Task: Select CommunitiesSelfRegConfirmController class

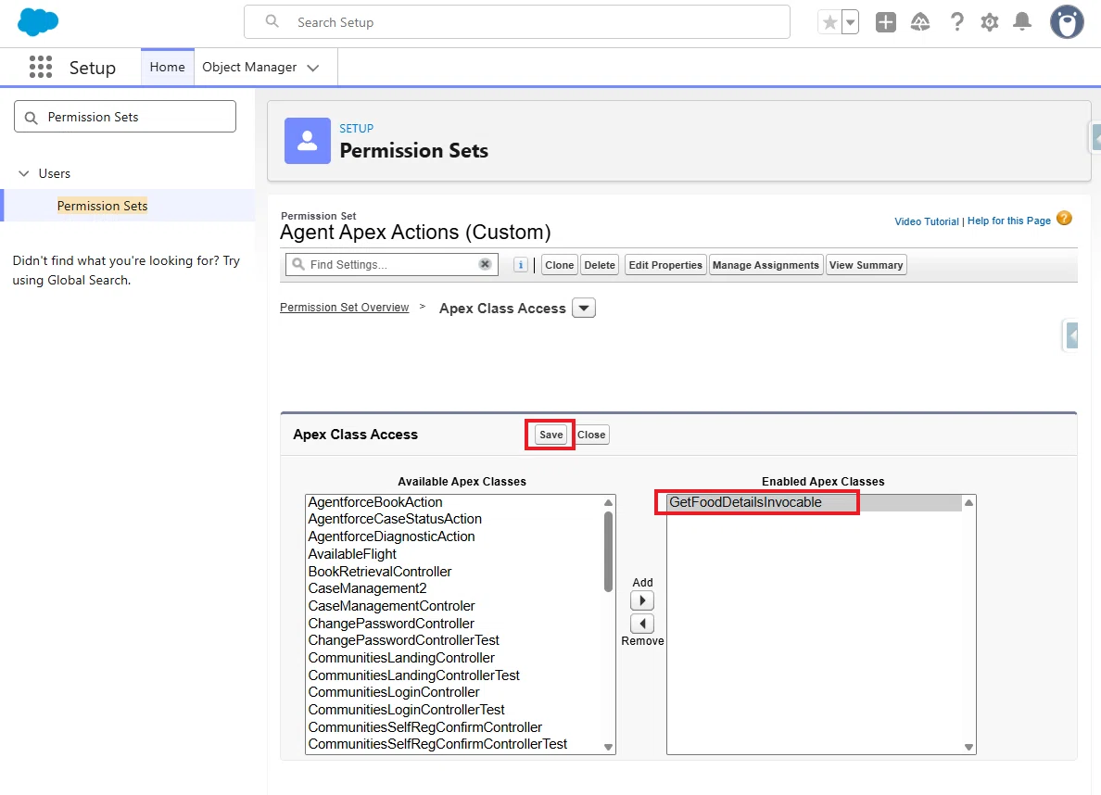Action: click(455, 727)
